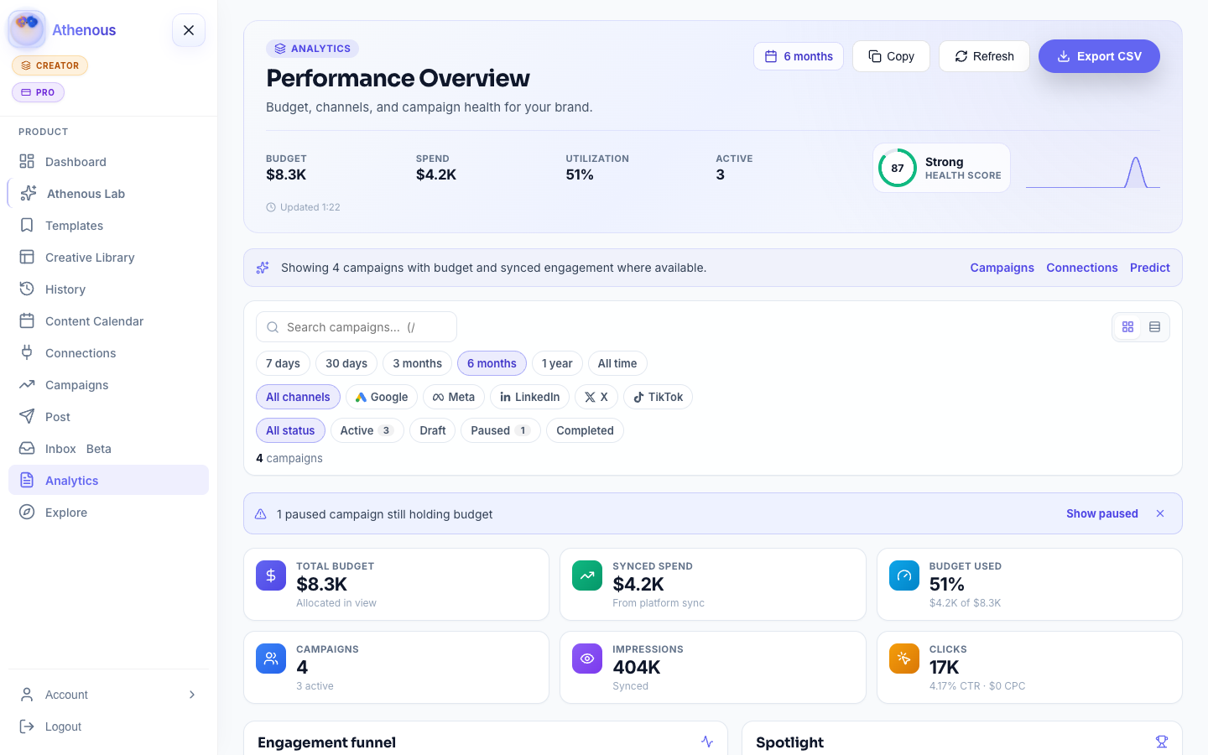Refresh the performance data

[984, 56]
